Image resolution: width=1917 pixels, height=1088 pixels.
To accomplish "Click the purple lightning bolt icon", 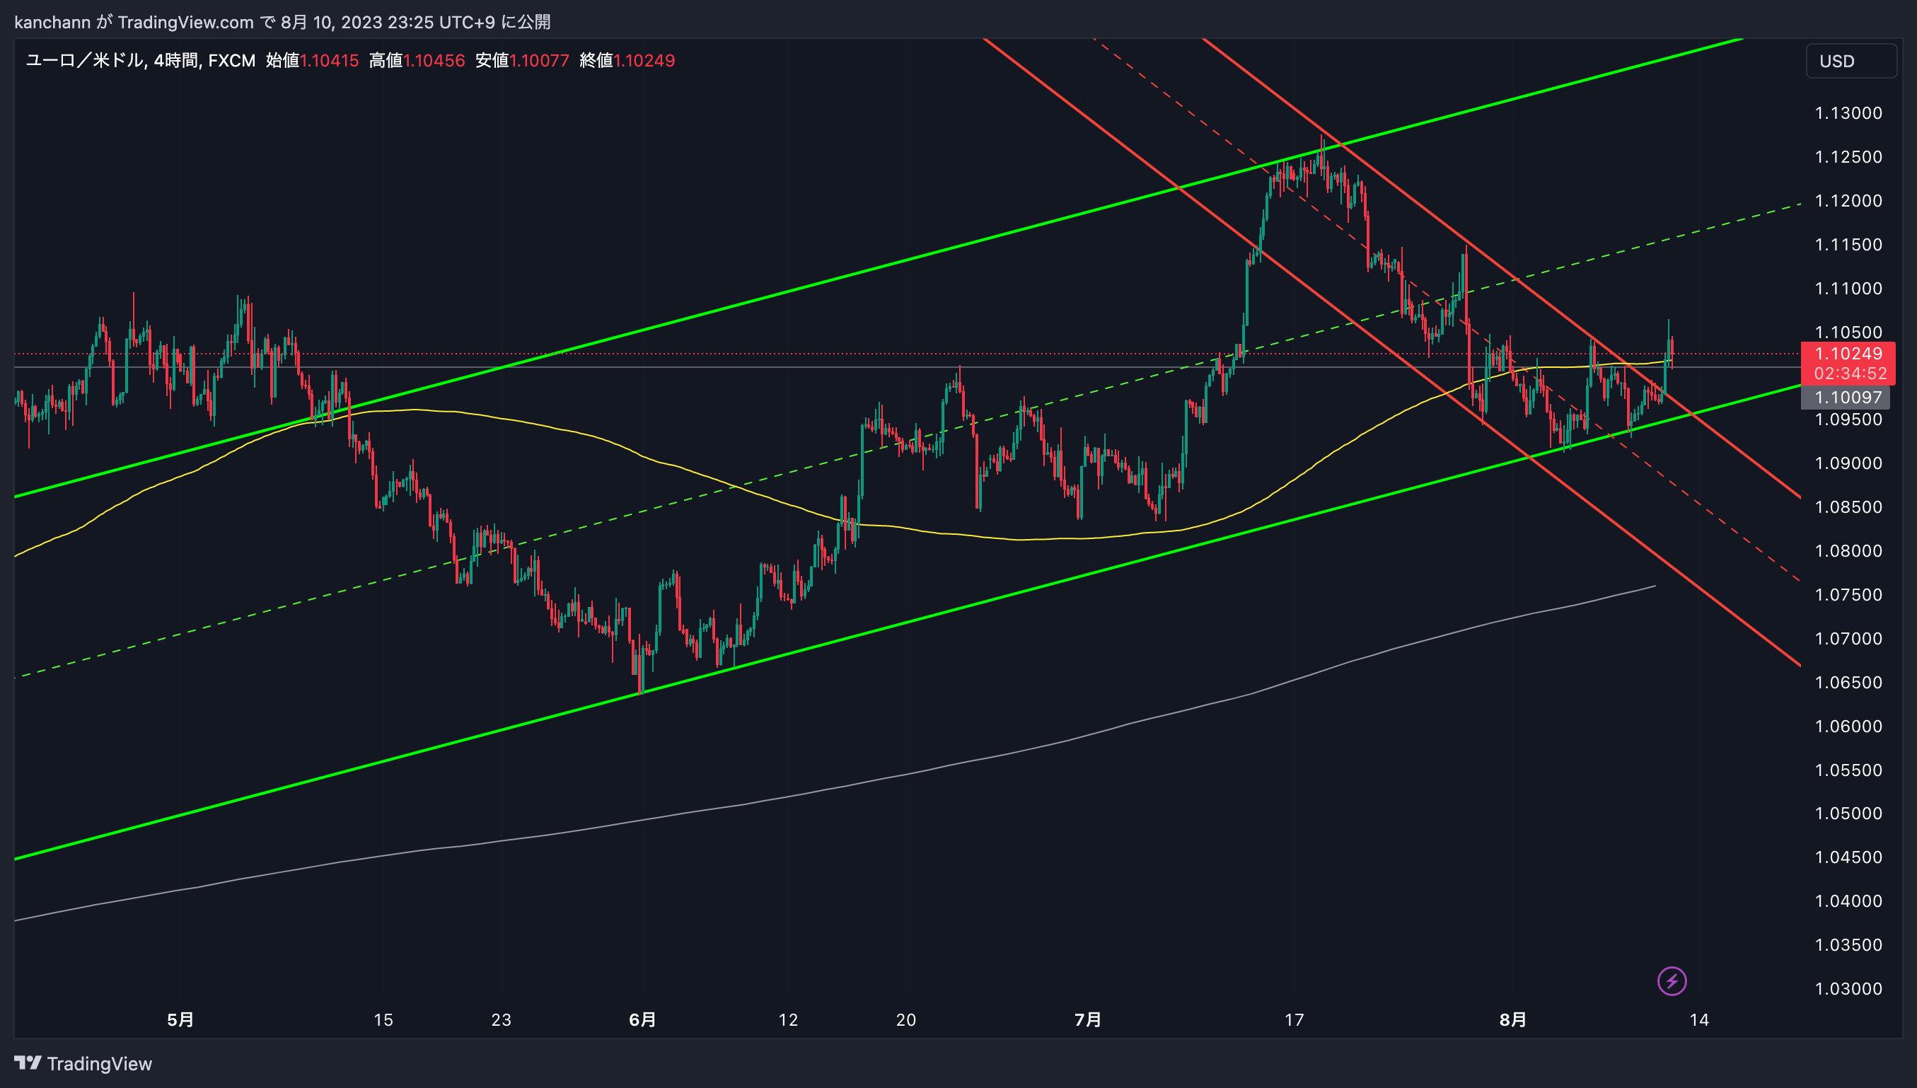I will (1672, 981).
